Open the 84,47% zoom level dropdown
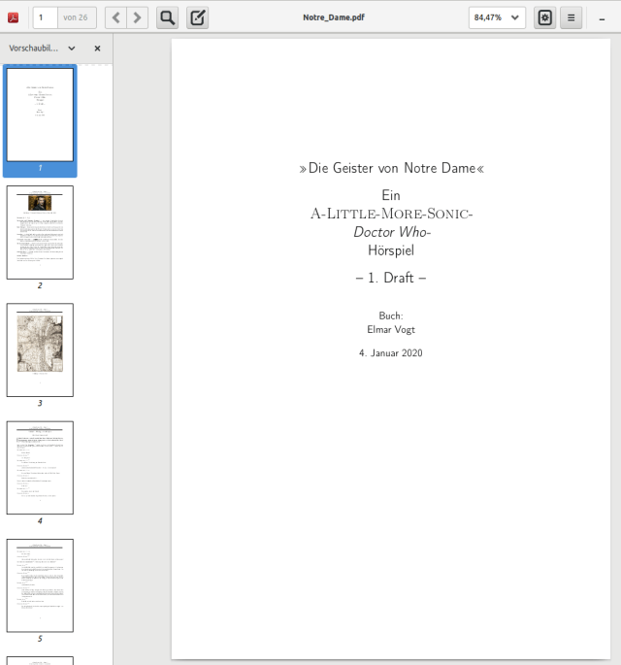The width and height of the screenshot is (621, 665). (x=497, y=17)
